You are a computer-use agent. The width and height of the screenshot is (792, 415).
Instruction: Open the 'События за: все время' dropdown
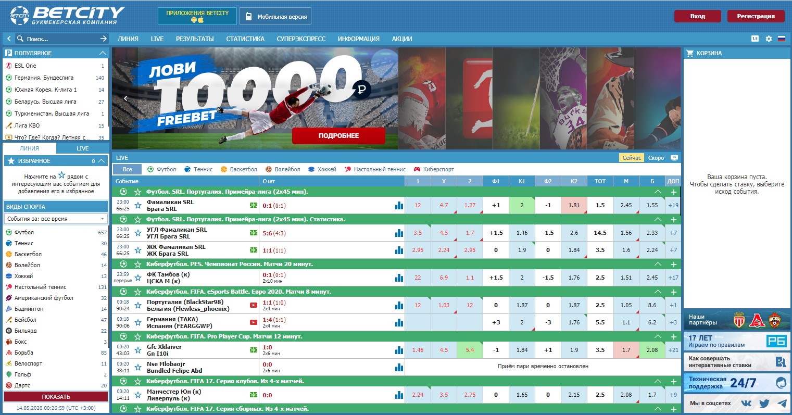pyautogui.click(x=56, y=219)
